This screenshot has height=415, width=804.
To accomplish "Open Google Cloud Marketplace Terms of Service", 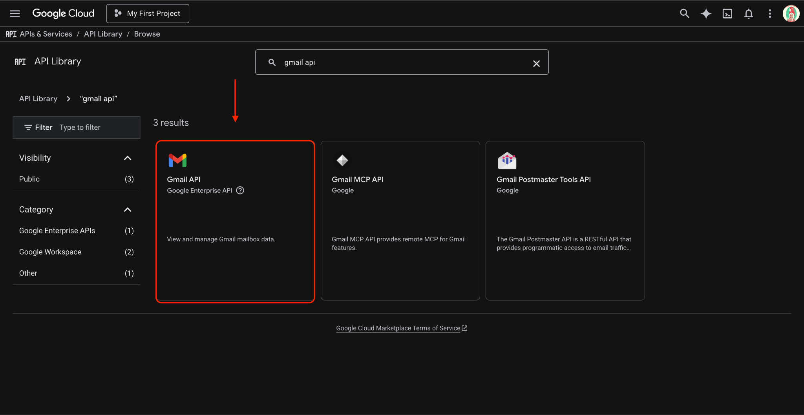I will tap(398, 328).
